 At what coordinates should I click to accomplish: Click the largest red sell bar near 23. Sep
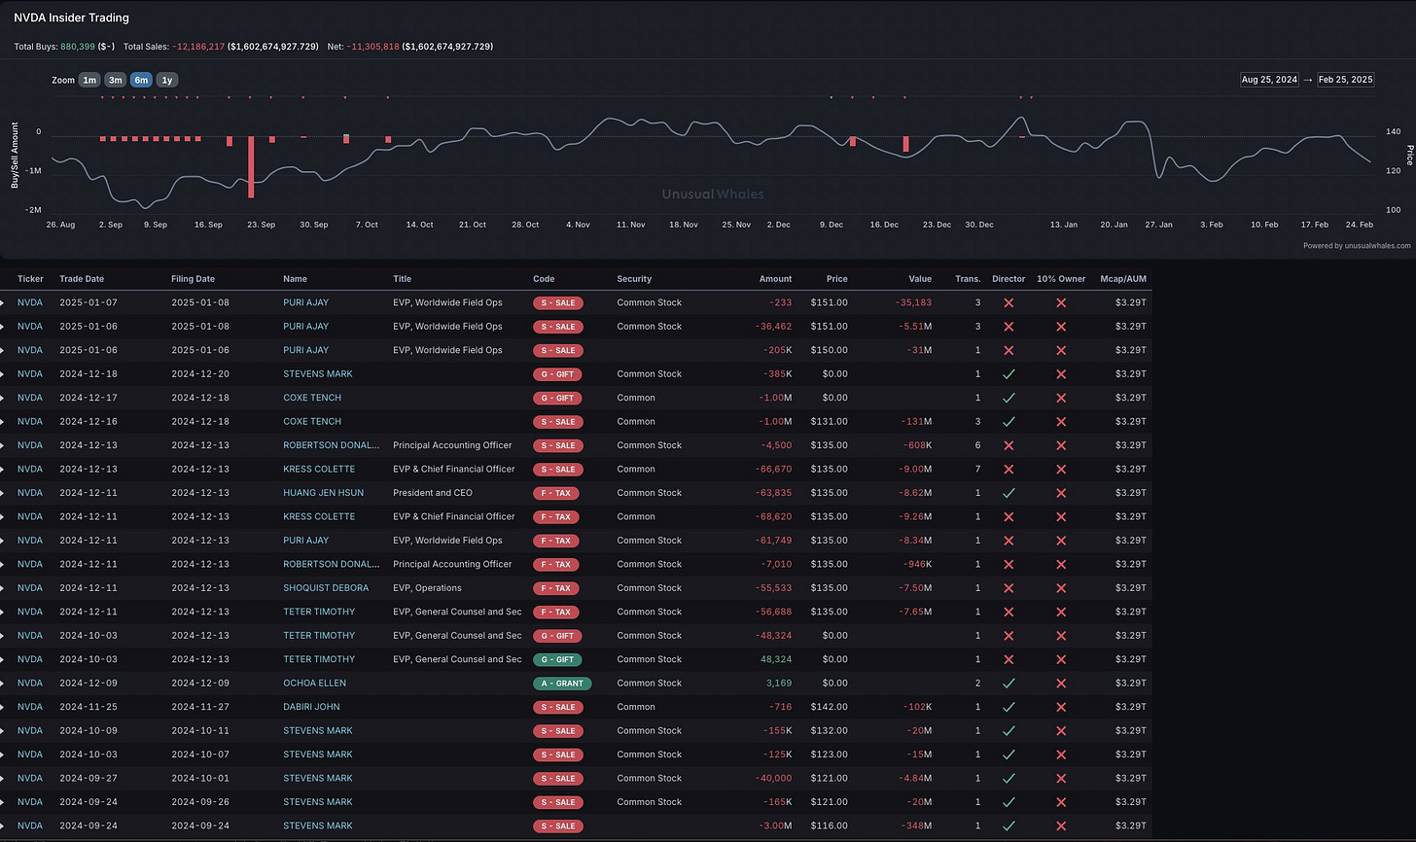coord(251,166)
